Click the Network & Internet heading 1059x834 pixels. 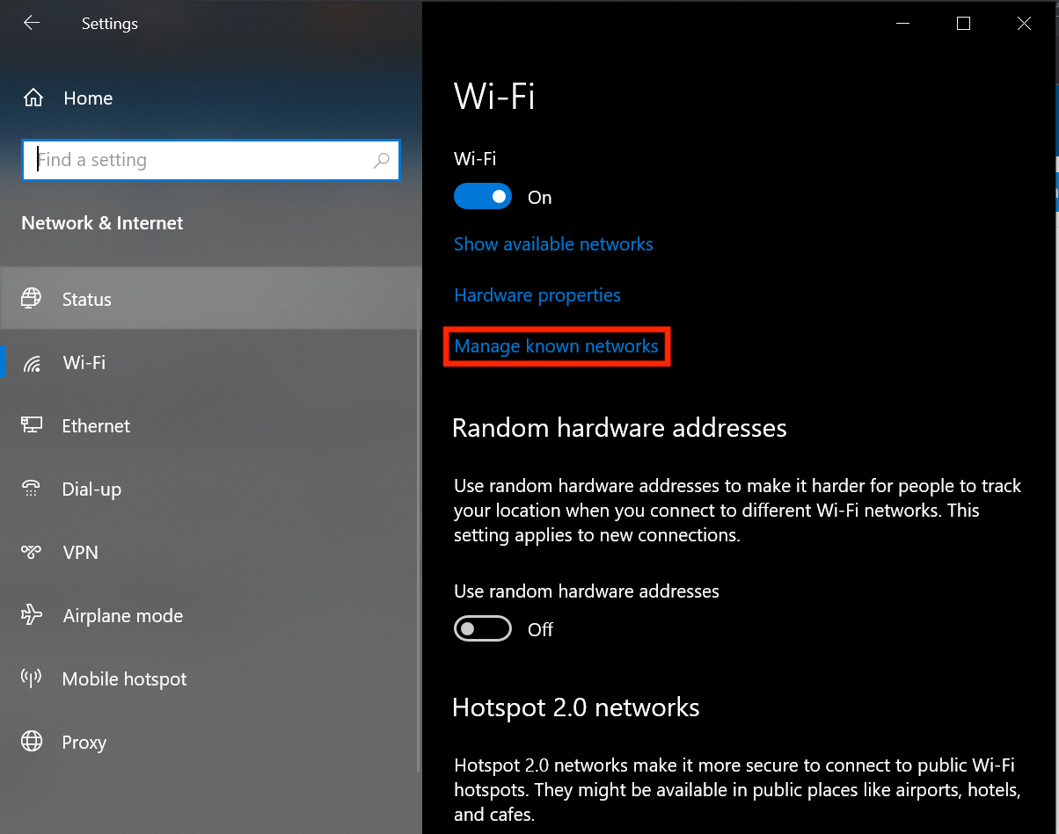(x=102, y=223)
